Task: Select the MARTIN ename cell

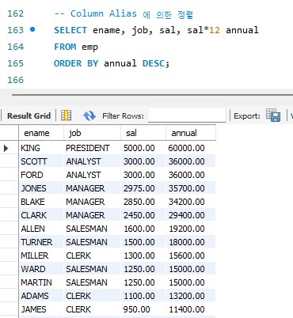Action: tap(41, 282)
